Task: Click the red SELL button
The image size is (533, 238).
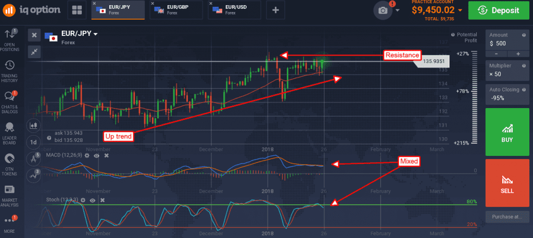Action: pos(507,183)
